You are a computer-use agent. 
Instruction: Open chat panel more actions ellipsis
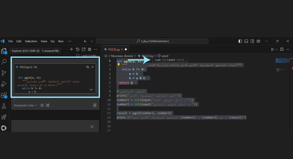pyautogui.click(x=96, y=49)
